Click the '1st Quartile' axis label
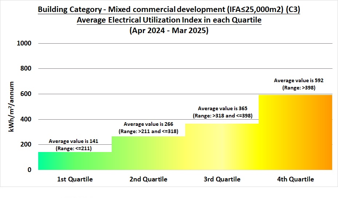 (x=74, y=179)
